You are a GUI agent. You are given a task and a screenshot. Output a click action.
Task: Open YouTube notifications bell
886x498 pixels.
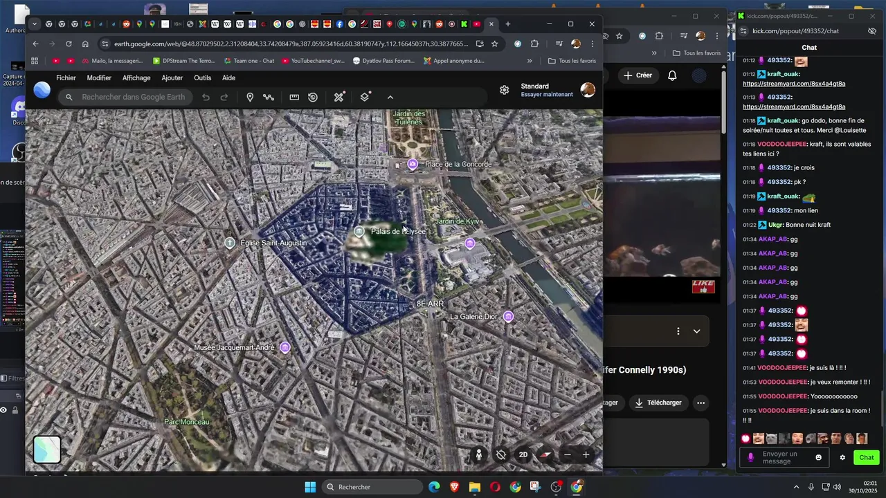[x=672, y=75]
